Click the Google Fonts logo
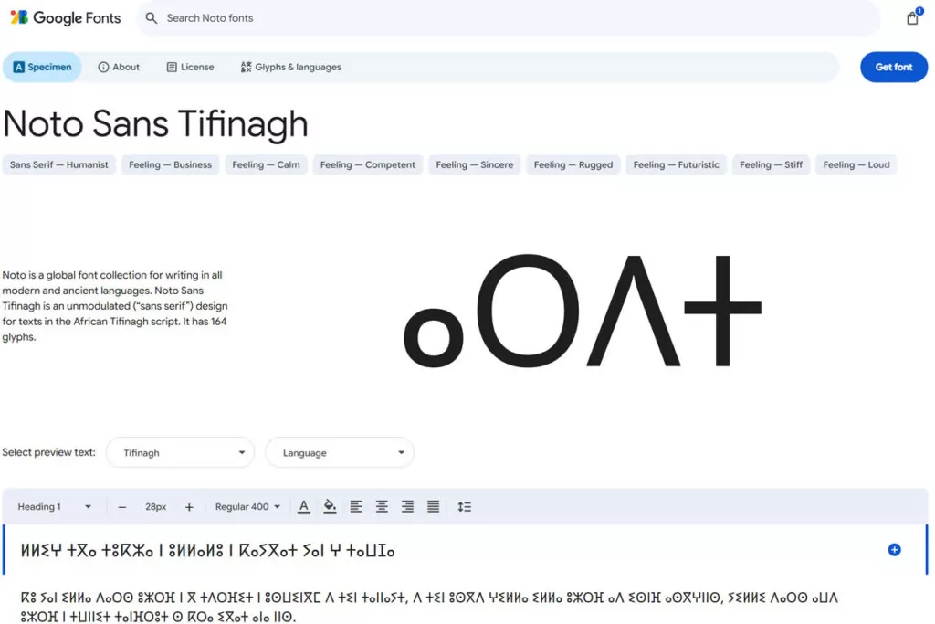This screenshot has height=624, width=935. [66, 18]
